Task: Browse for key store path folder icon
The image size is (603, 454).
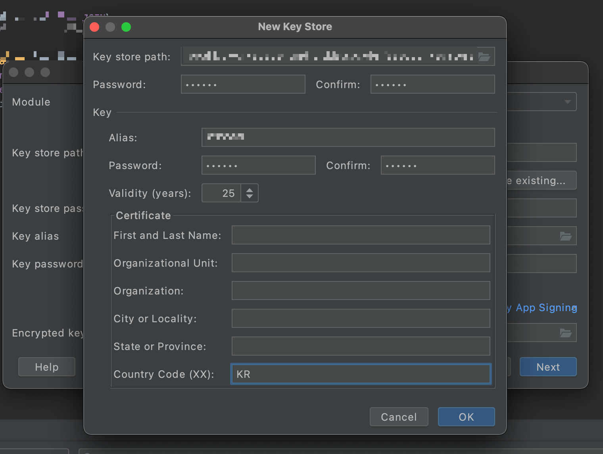Action: point(484,57)
